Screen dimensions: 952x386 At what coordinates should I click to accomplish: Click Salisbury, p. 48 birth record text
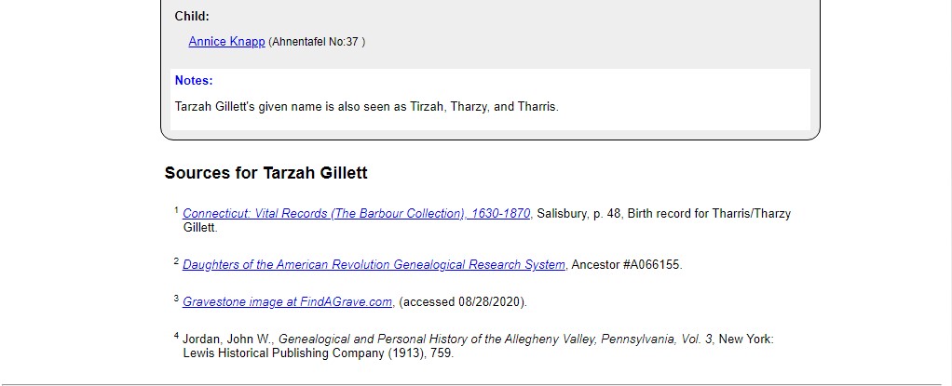coord(663,213)
